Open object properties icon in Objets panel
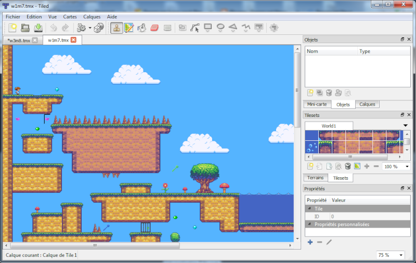416x263 pixels. (x=348, y=93)
